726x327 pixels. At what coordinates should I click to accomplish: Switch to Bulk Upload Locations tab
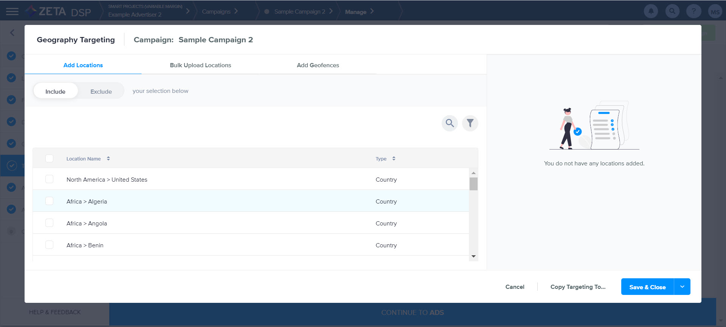pyautogui.click(x=200, y=65)
